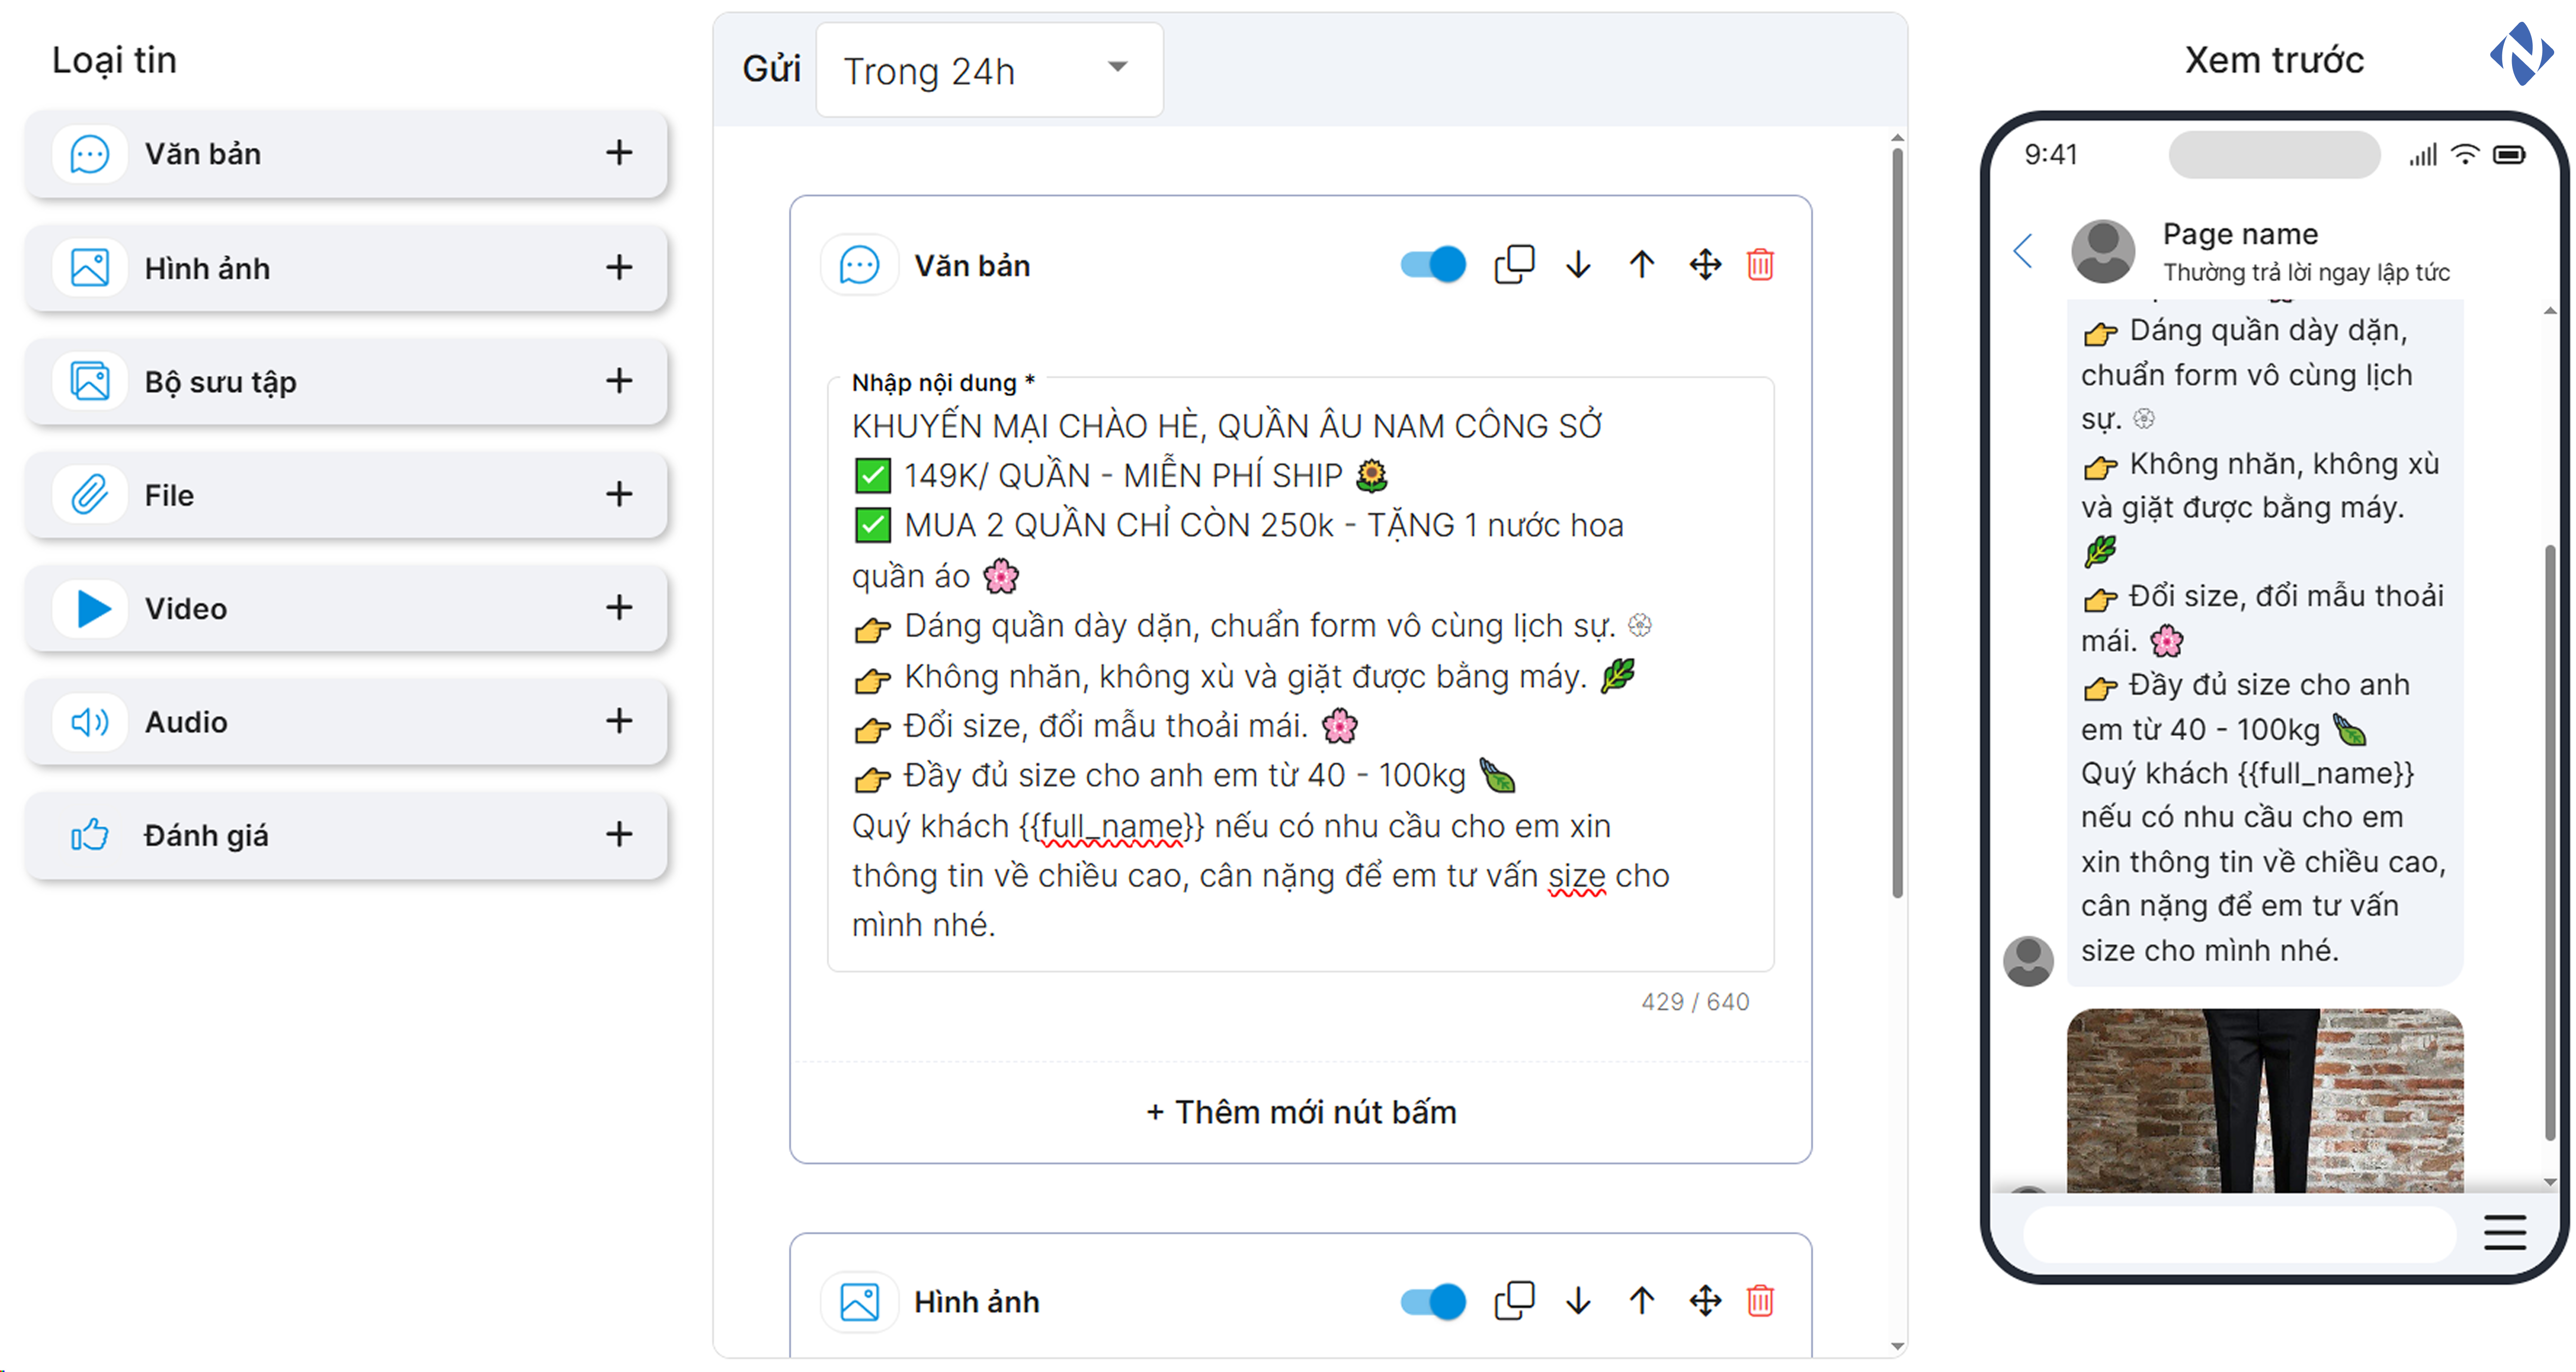
Task: Toggle off the Văn bản block switch
Action: pyautogui.click(x=1433, y=265)
